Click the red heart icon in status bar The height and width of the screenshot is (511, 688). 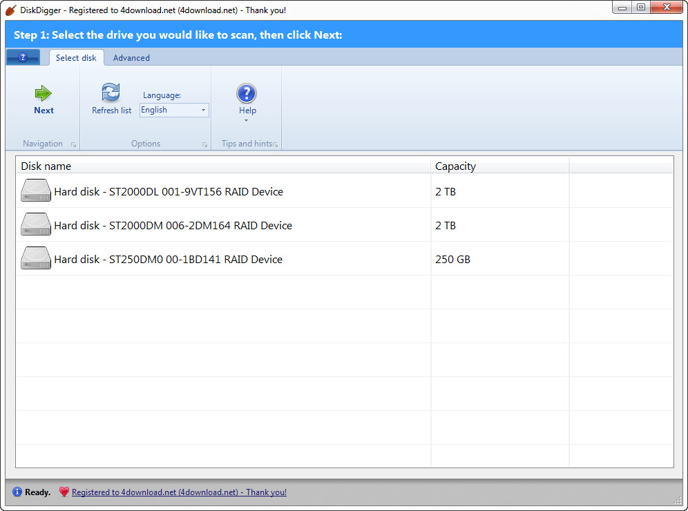pyautogui.click(x=64, y=492)
